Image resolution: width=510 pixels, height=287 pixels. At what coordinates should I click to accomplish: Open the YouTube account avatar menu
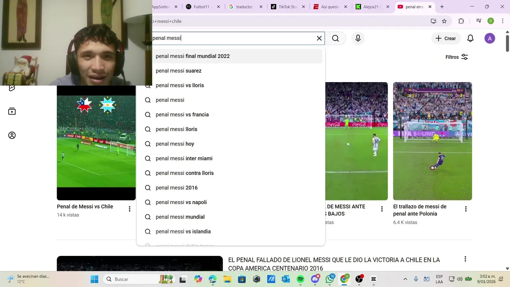[x=490, y=38]
